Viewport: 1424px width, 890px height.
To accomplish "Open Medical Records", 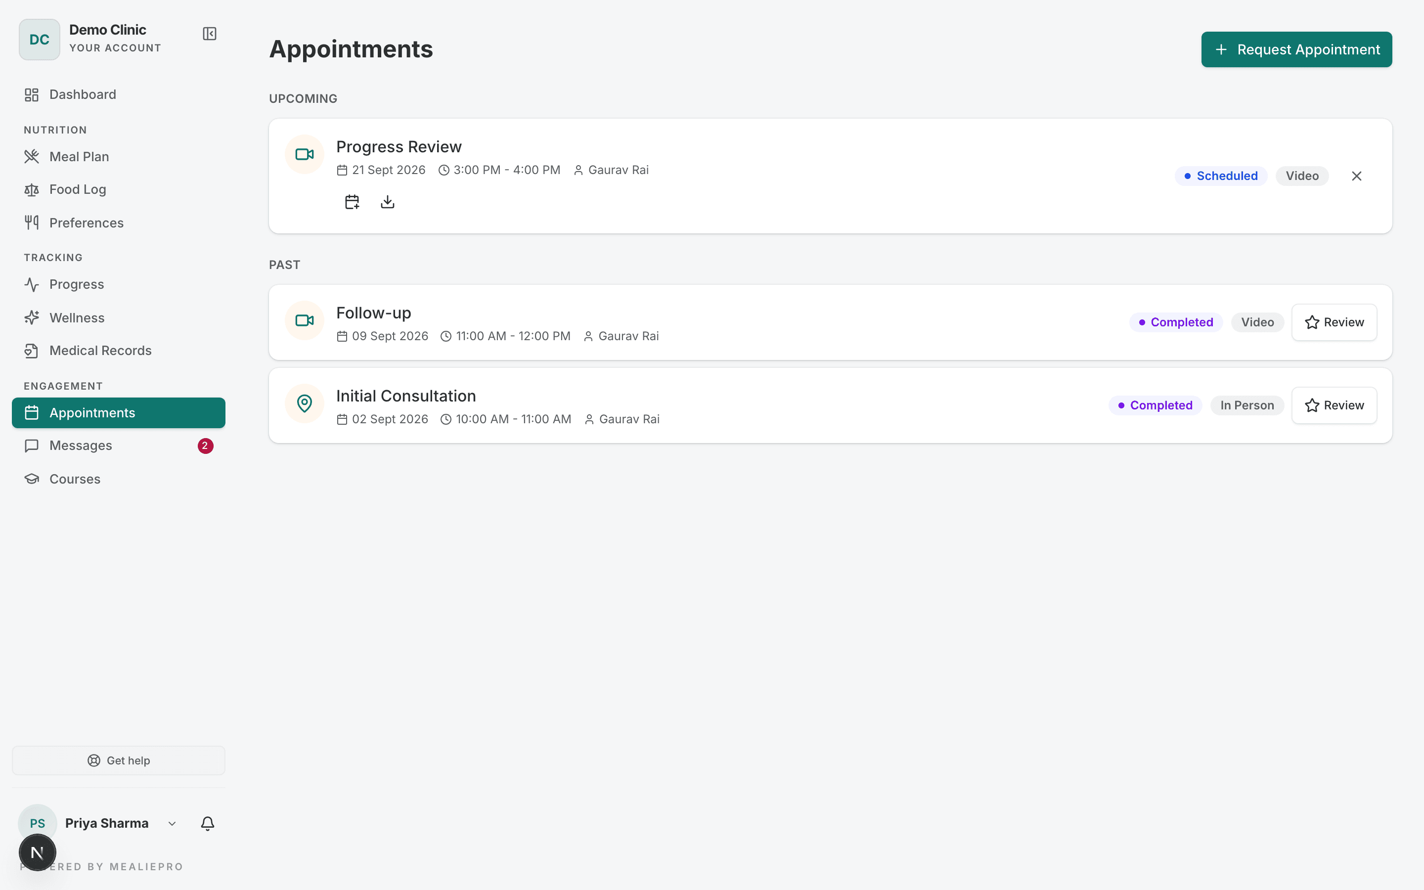I will coord(118,350).
